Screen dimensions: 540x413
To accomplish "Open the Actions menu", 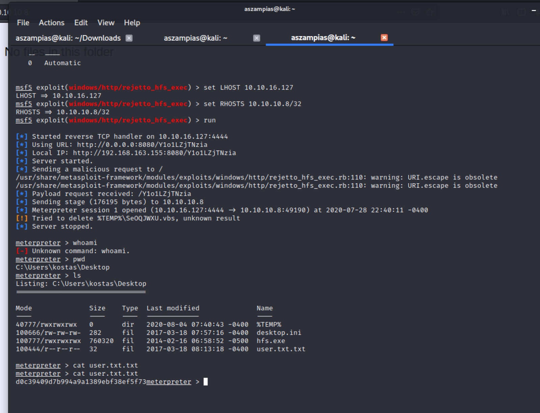I will click(x=51, y=23).
